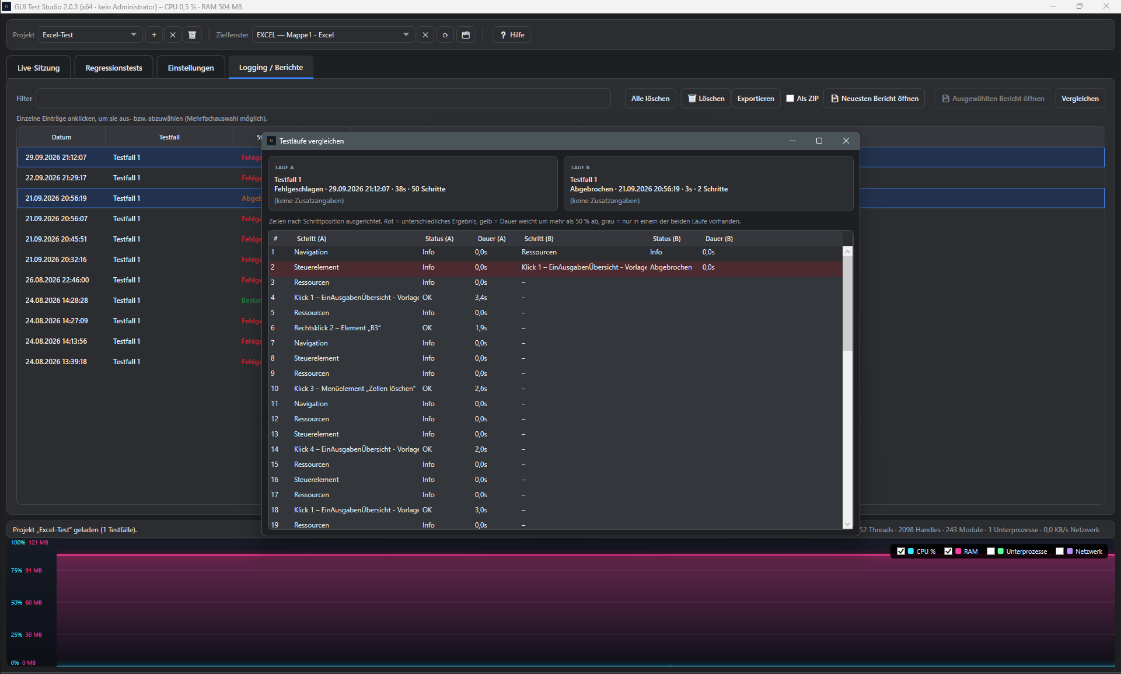Image resolution: width=1121 pixels, height=674 pixels.
Task: Select row 10 Klick 3 – Menüelement „Zellen löschen"
Action: pyautogui.click(x=556, y=389)
